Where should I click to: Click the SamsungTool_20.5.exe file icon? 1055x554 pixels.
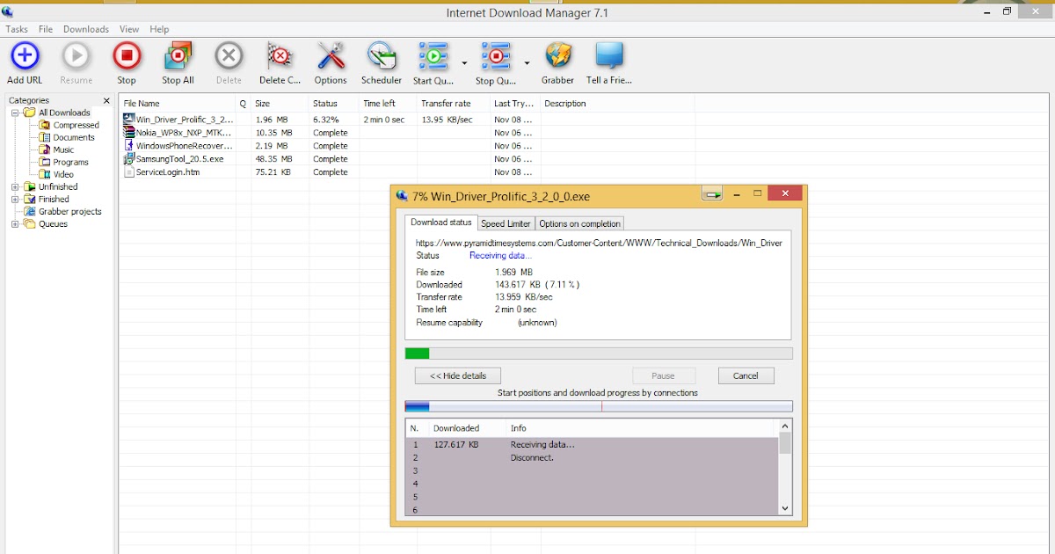click(128, 158)
